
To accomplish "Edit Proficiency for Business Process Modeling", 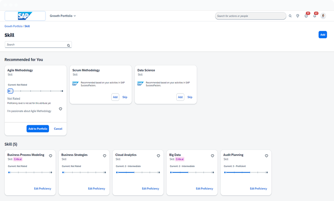I will click(43, 189).
